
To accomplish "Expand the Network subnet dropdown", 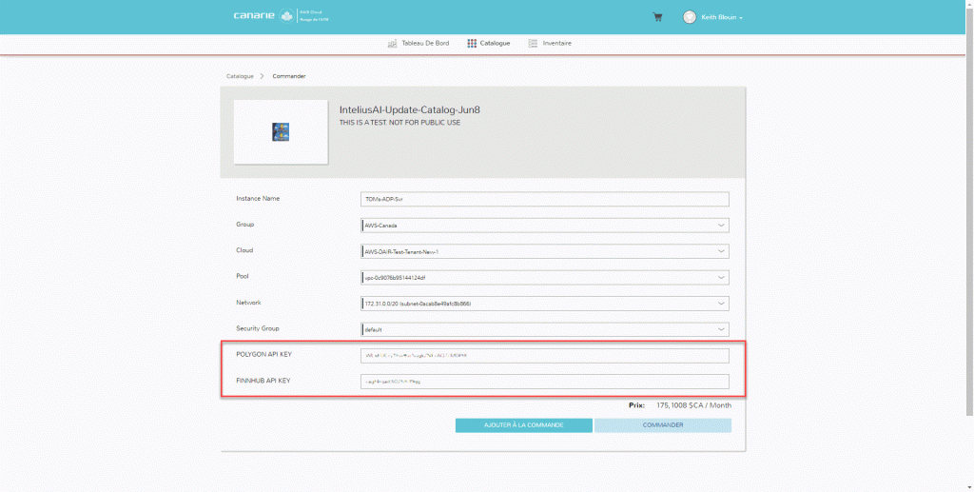I will click(x=544, y=304).
